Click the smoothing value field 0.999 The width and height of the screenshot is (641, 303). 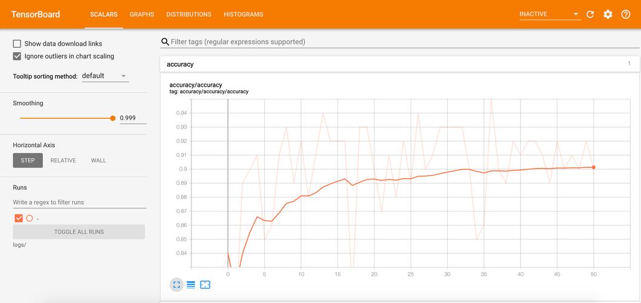[x=133, y=118]
